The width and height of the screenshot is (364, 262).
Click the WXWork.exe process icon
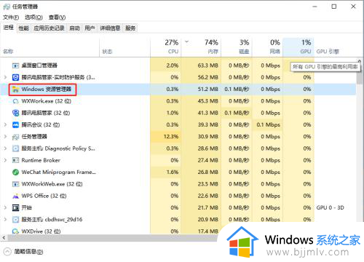[15, 101]
